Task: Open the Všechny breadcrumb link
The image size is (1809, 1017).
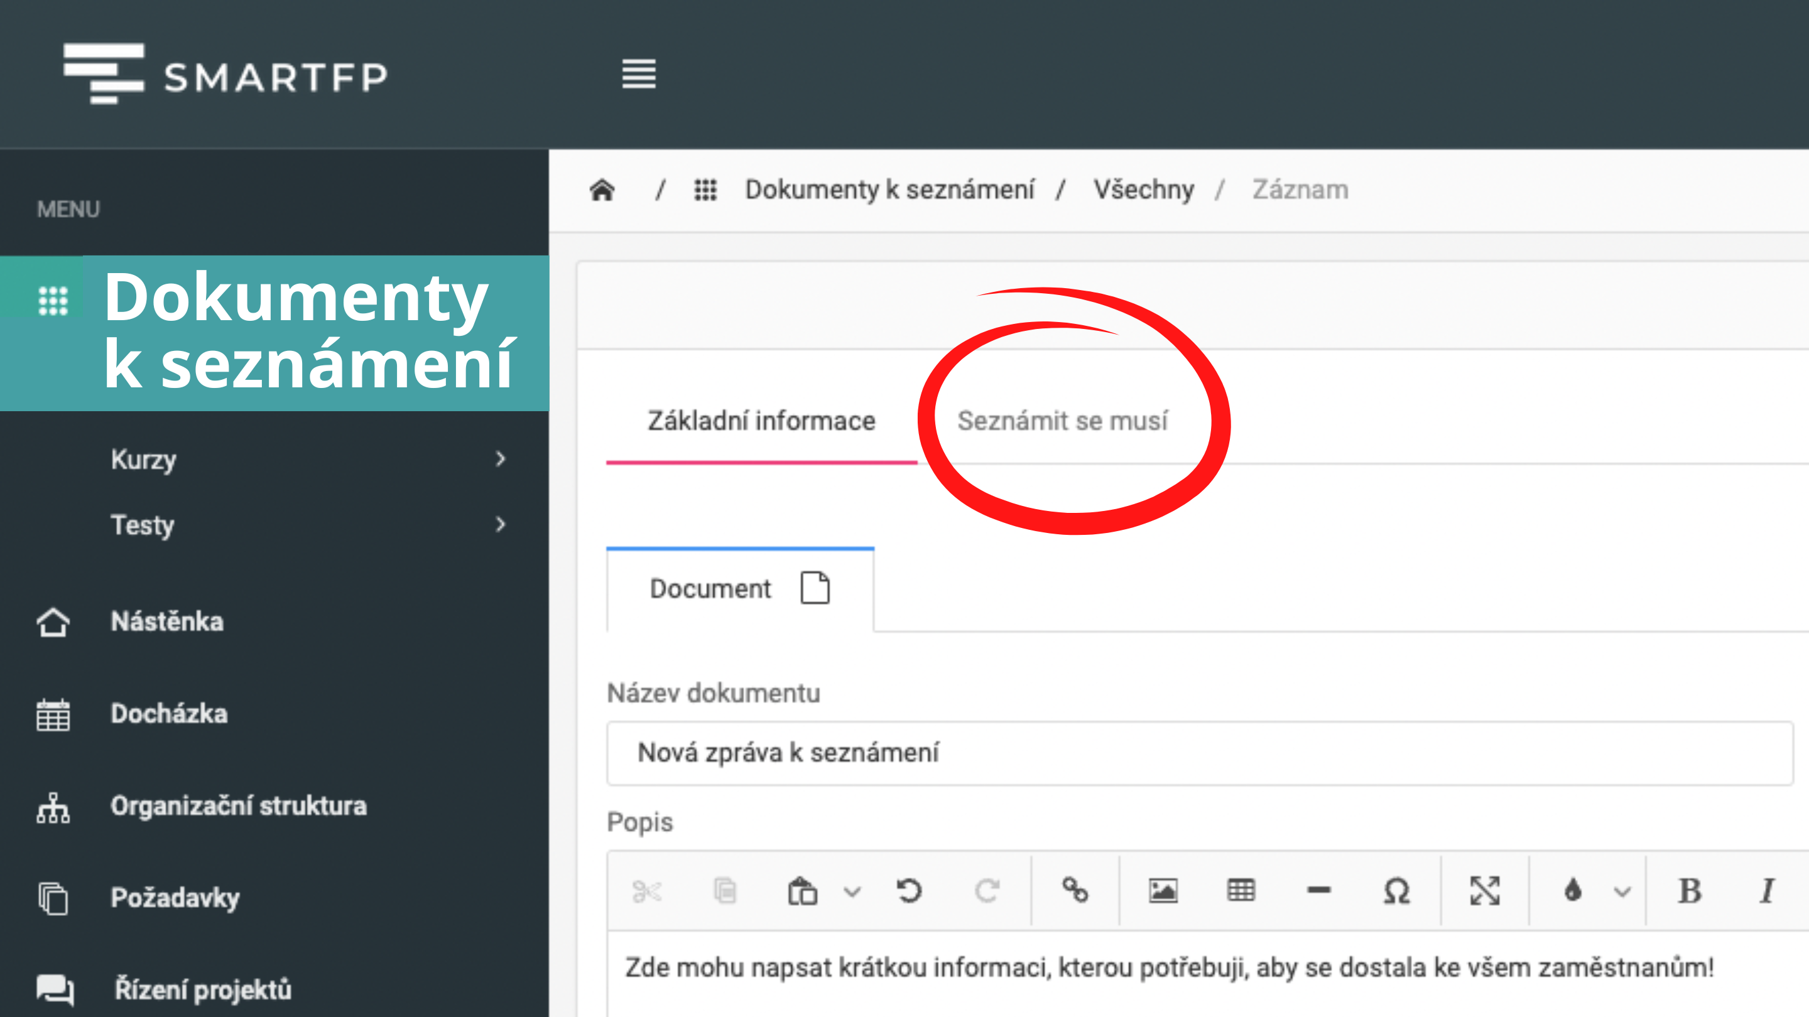Action: click(1143, 190)
